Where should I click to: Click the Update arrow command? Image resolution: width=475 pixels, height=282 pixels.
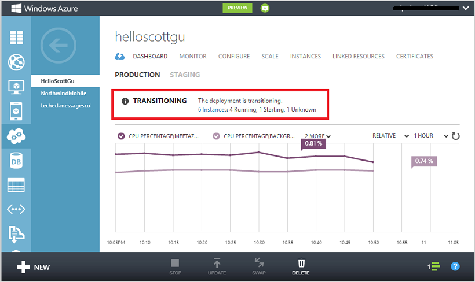click(x=217, y=266)
